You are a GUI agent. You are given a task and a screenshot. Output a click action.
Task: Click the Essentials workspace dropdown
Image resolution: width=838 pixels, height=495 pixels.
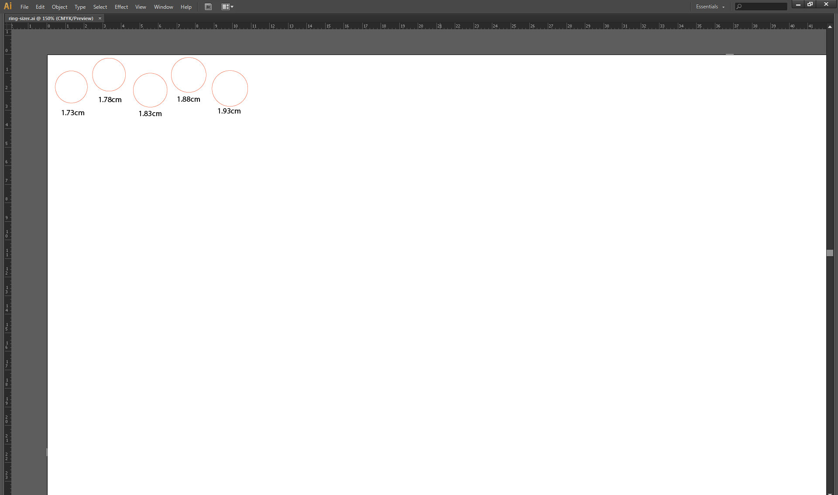tap(710, 6)
